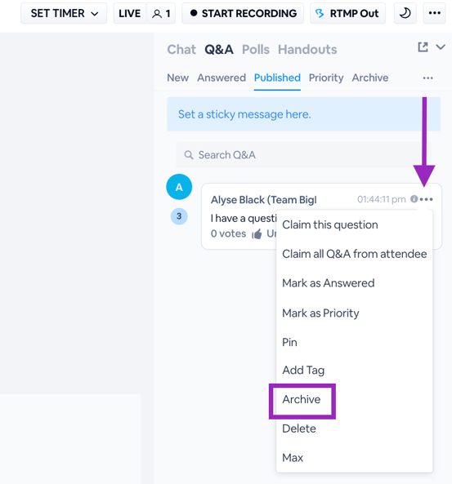Click the RTMP Out button

(x=348, y=13)
